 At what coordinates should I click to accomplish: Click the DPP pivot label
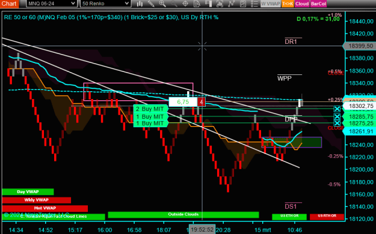click(291, 119)
